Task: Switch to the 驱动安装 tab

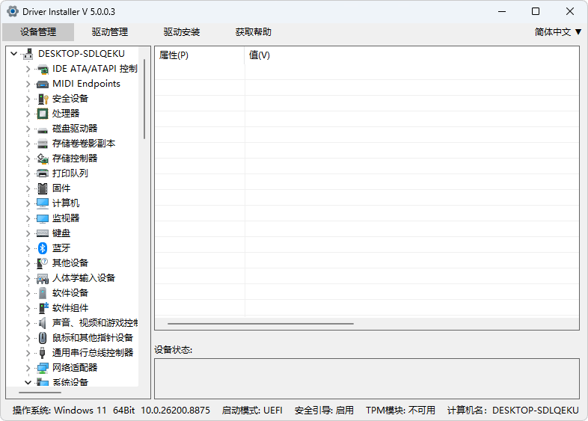Action: click(x=182, y=32)
